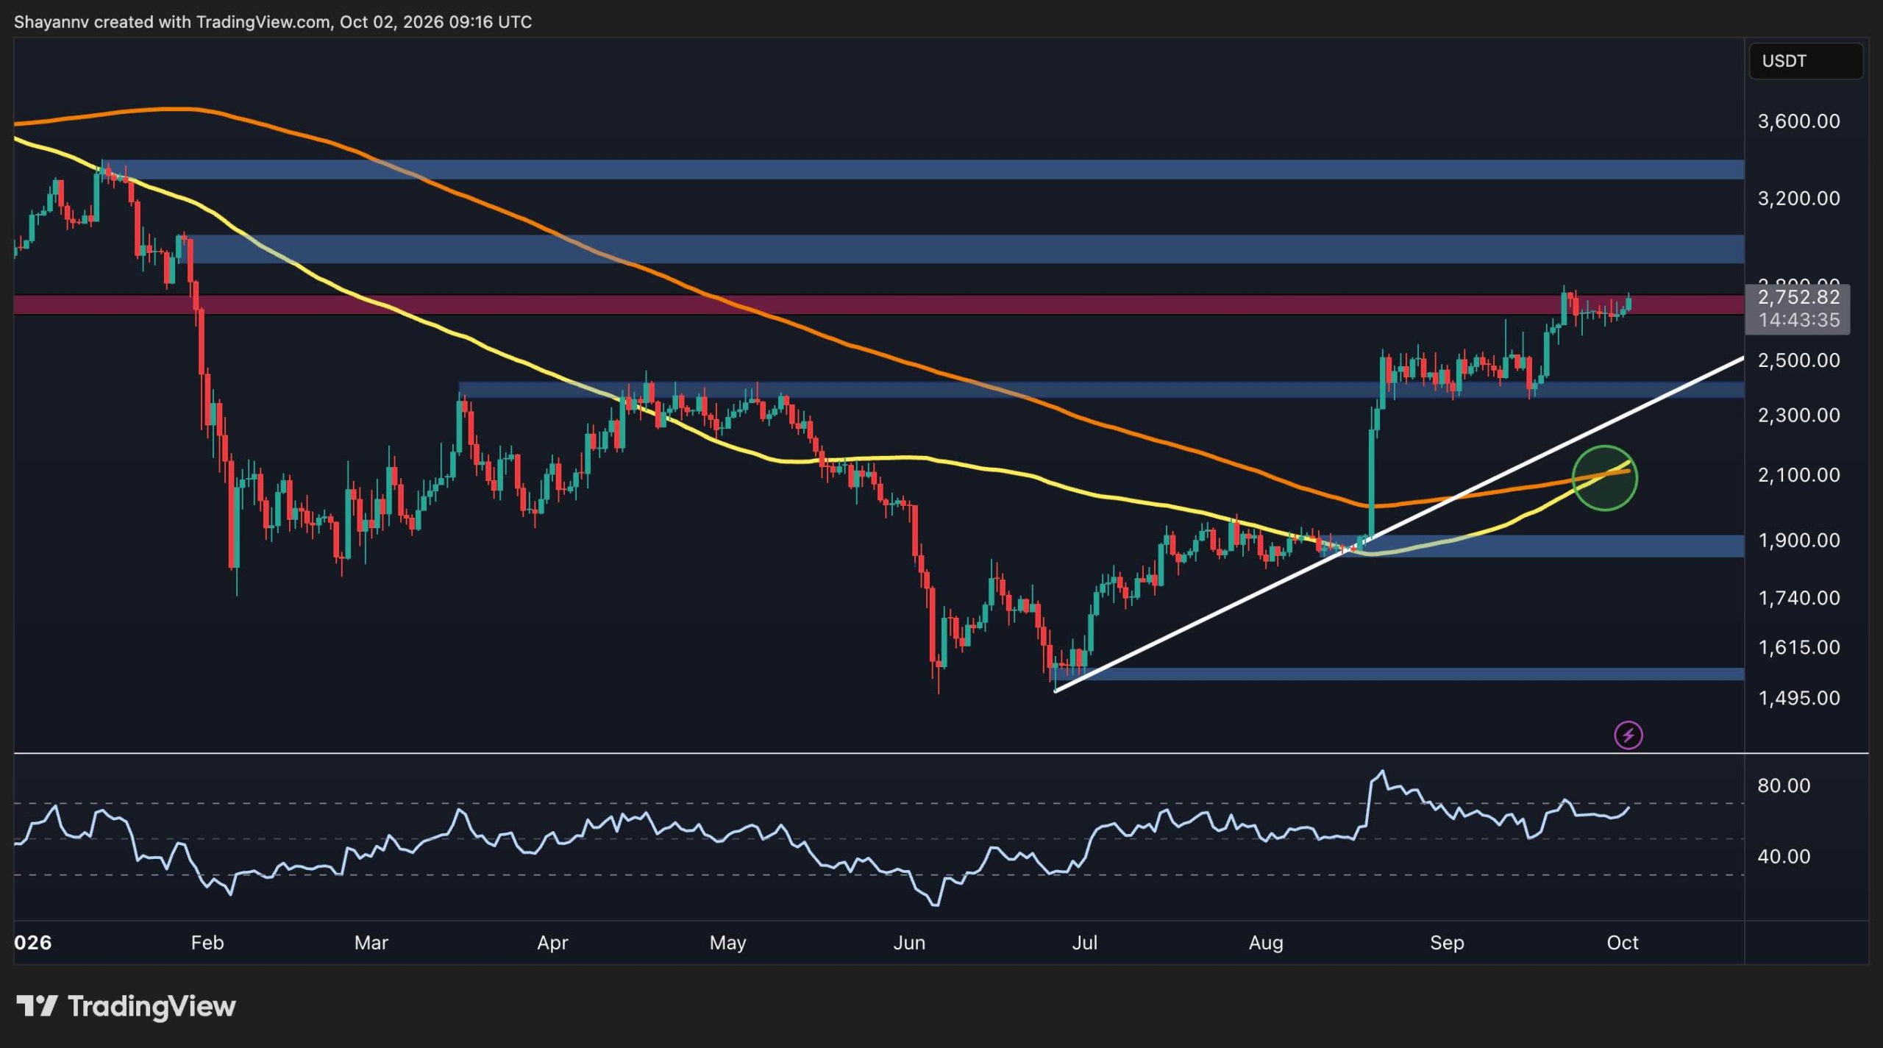Click the May label on time axis

pyautogui.click(x=727, y=943)
